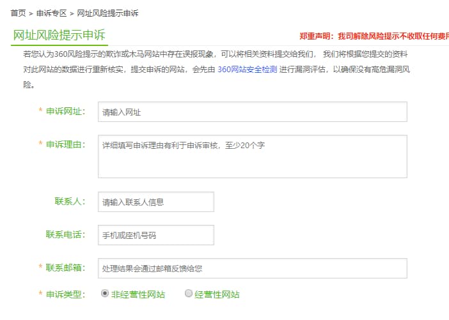Screen dimensions: 449x320
Task: Click the 联系邮箱 field label
Action: tap(65, 268)
